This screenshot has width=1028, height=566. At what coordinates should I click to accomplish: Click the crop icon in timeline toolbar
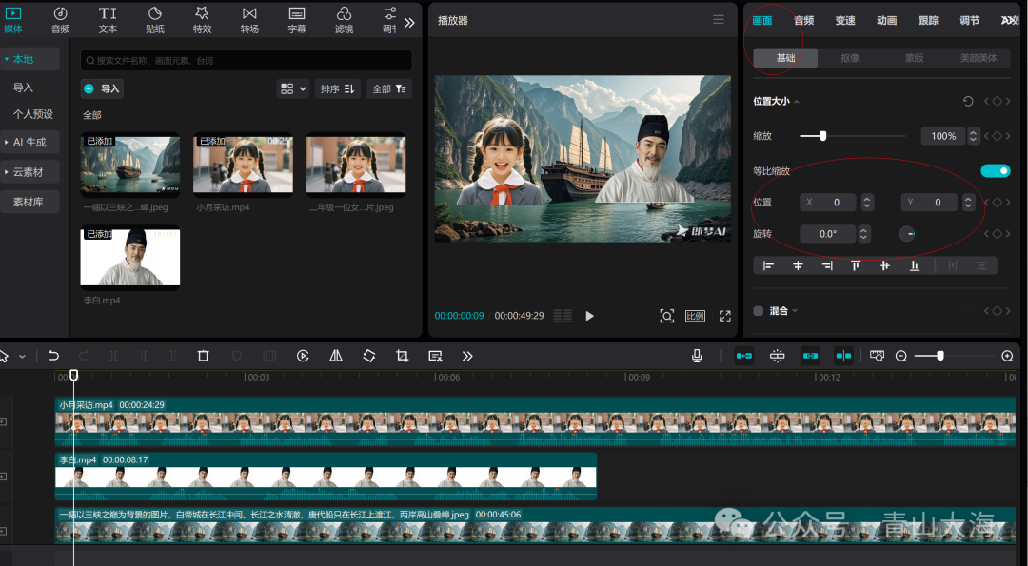(x=402, y=356)
